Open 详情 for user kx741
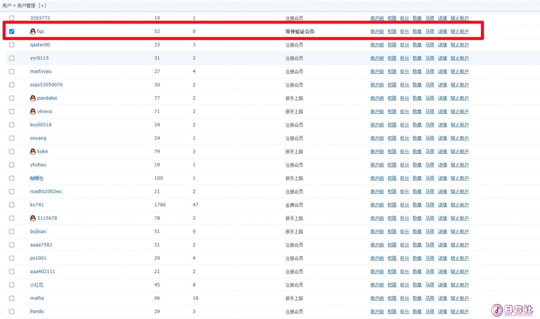Screen dimensions: 540x319 coord(442,205)
